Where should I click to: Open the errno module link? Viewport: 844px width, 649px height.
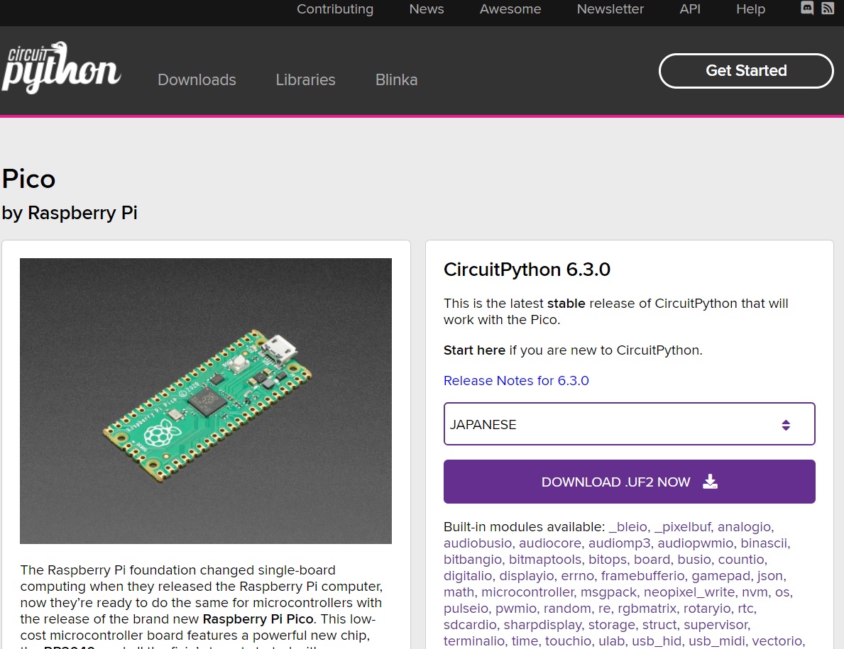(x=576, y=576)
